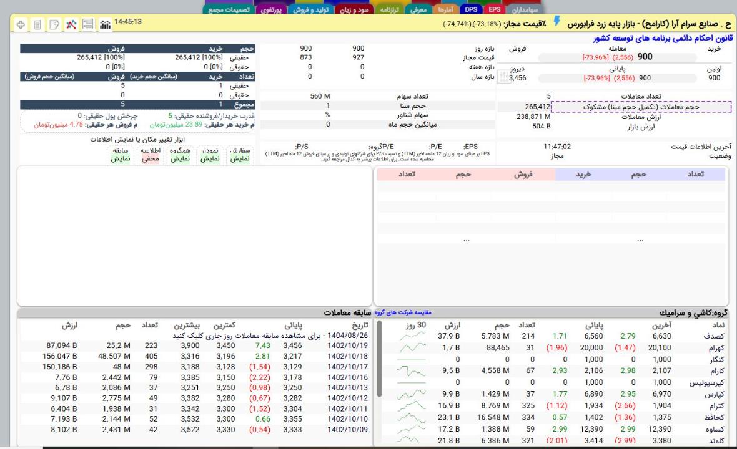Click the plus icon in the top toolbar

[21, 25]
